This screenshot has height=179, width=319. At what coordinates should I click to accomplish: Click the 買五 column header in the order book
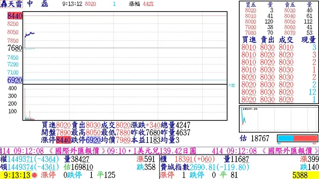(x=250, y=5)
